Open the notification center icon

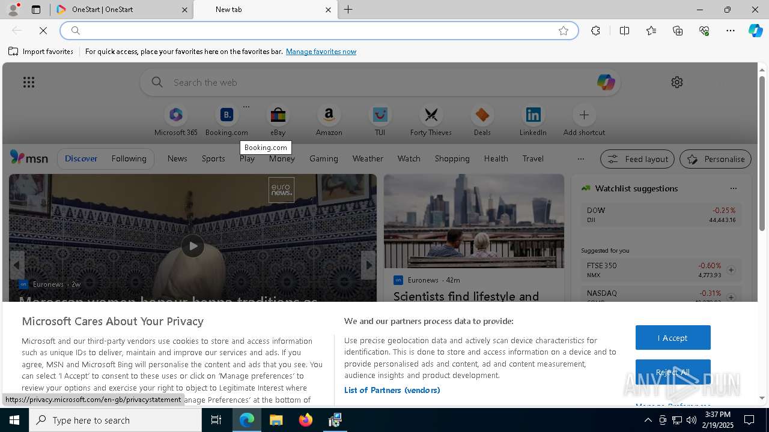pos(749,420)
